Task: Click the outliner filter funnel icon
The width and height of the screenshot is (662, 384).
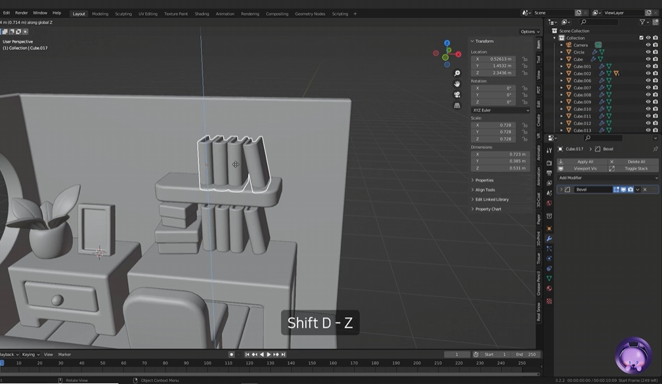Action: pyautogui.click(x=642, y=22)
